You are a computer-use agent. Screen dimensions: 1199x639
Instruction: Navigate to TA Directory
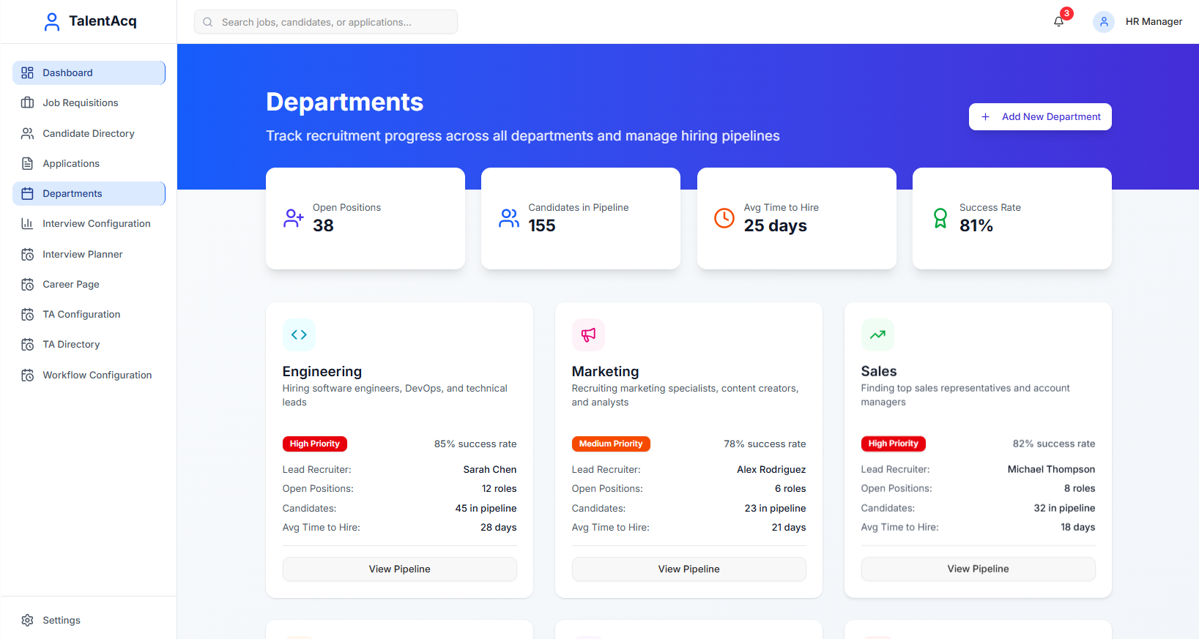pos(89,344)
